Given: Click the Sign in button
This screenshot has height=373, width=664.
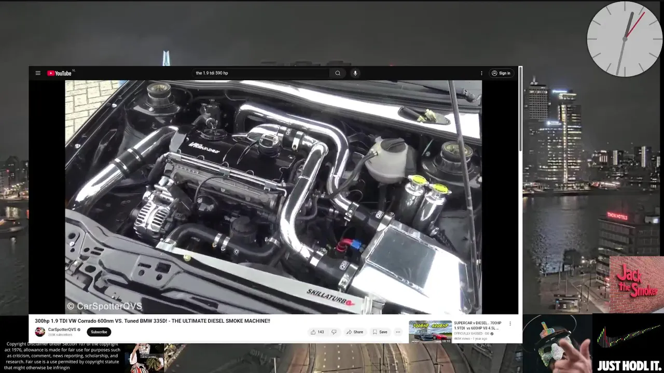Looking at the screenshot, I should click(x=501, y=73).
